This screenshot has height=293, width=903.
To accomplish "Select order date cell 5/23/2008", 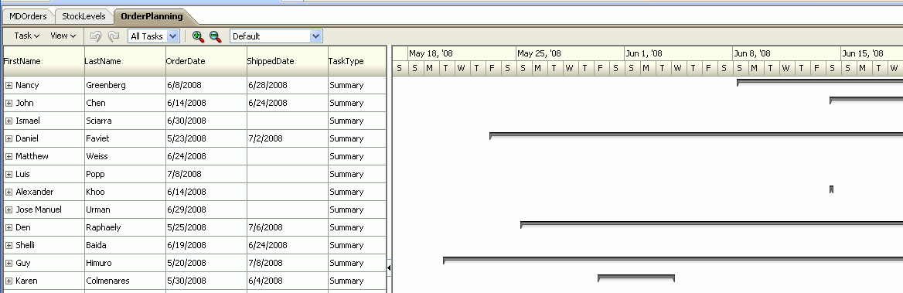I will (x=206, y=138).
